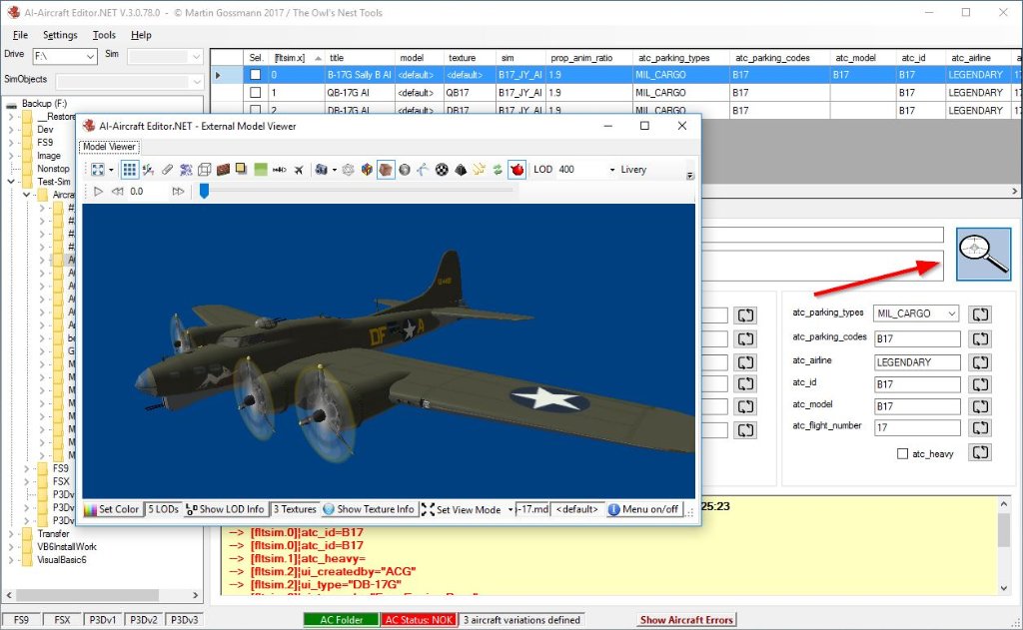Click the fit-to-view icon in Model Viewer toolbar
The image size is (1023, 630).
point(97,170)
